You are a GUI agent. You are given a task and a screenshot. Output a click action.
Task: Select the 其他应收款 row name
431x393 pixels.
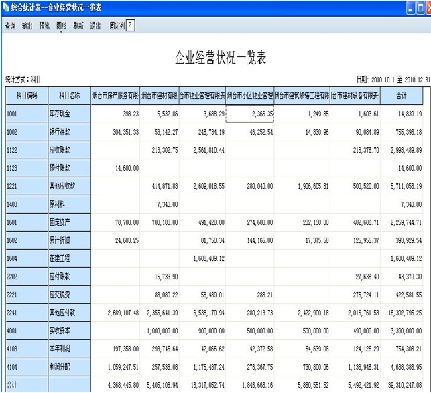[69, 186]
